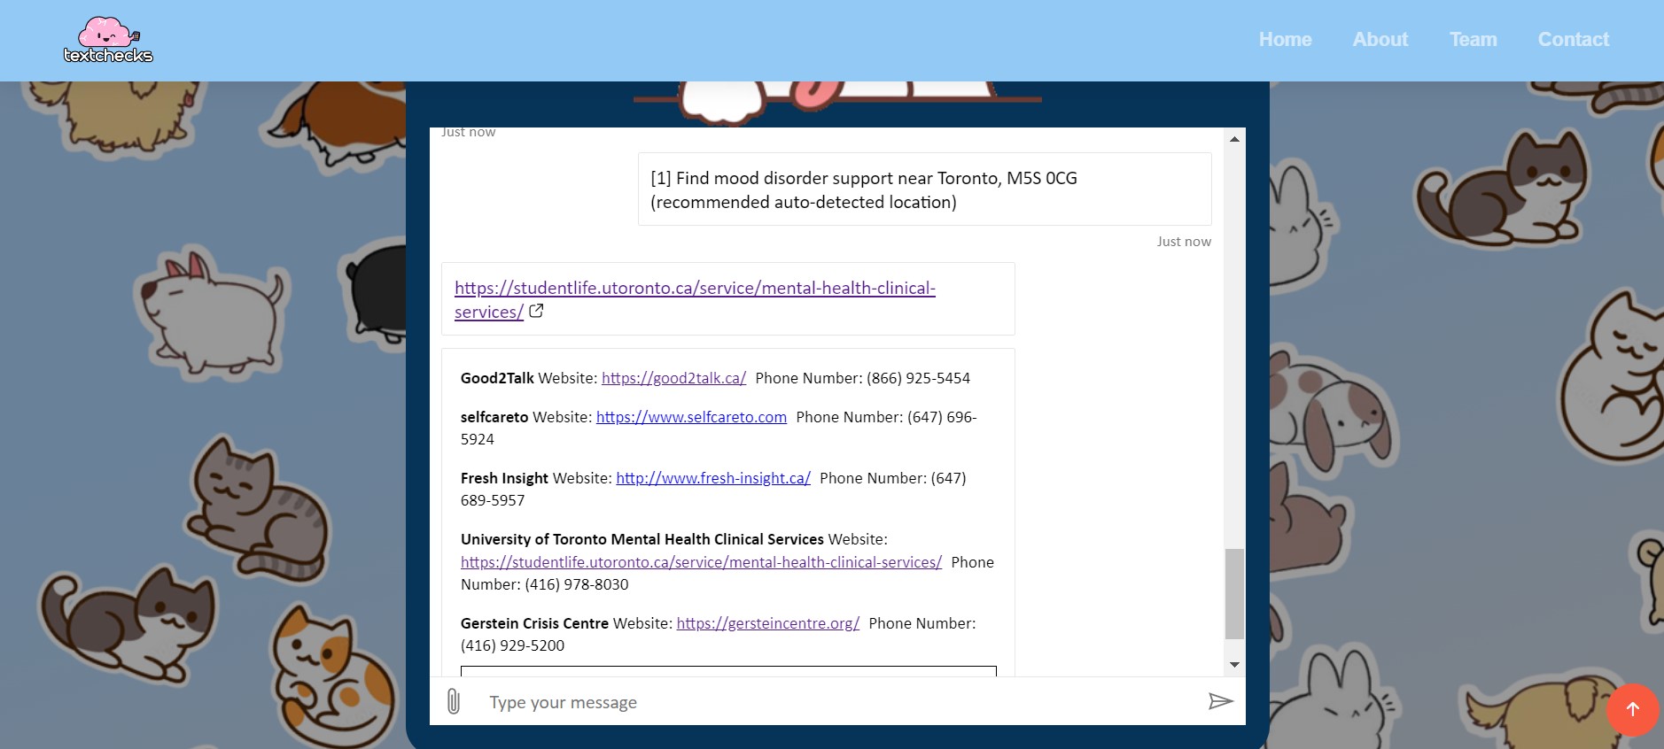1664x749 pixels.
Task: Open the About section
Action: pos(1380,40)
